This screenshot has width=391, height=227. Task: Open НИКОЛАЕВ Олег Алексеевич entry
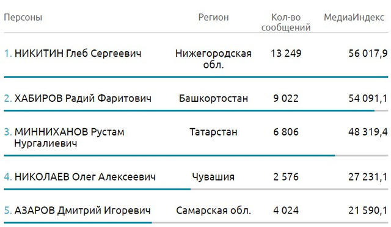(85, 177)
